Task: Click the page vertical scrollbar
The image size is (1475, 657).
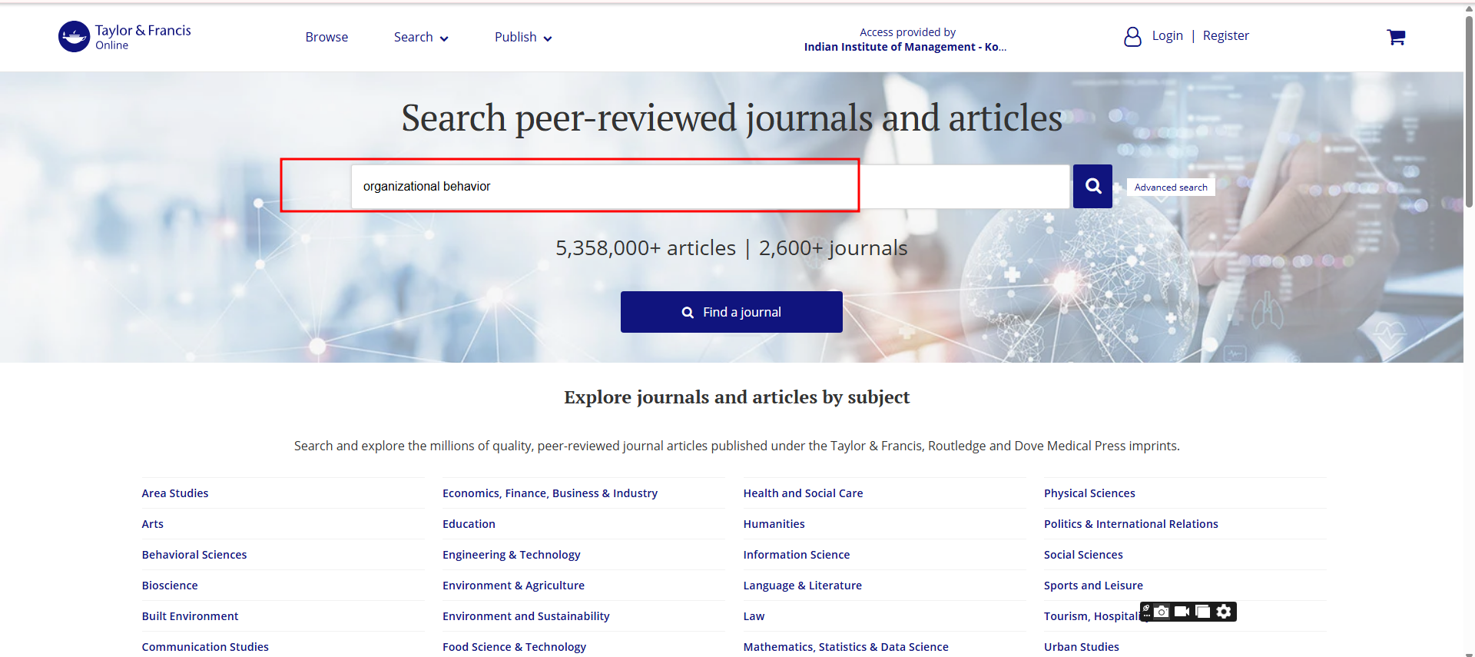Action: pos(1468,108)
